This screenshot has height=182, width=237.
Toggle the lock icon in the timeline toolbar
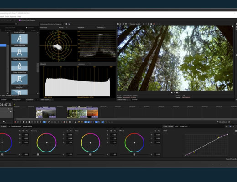tap(75, 122)
